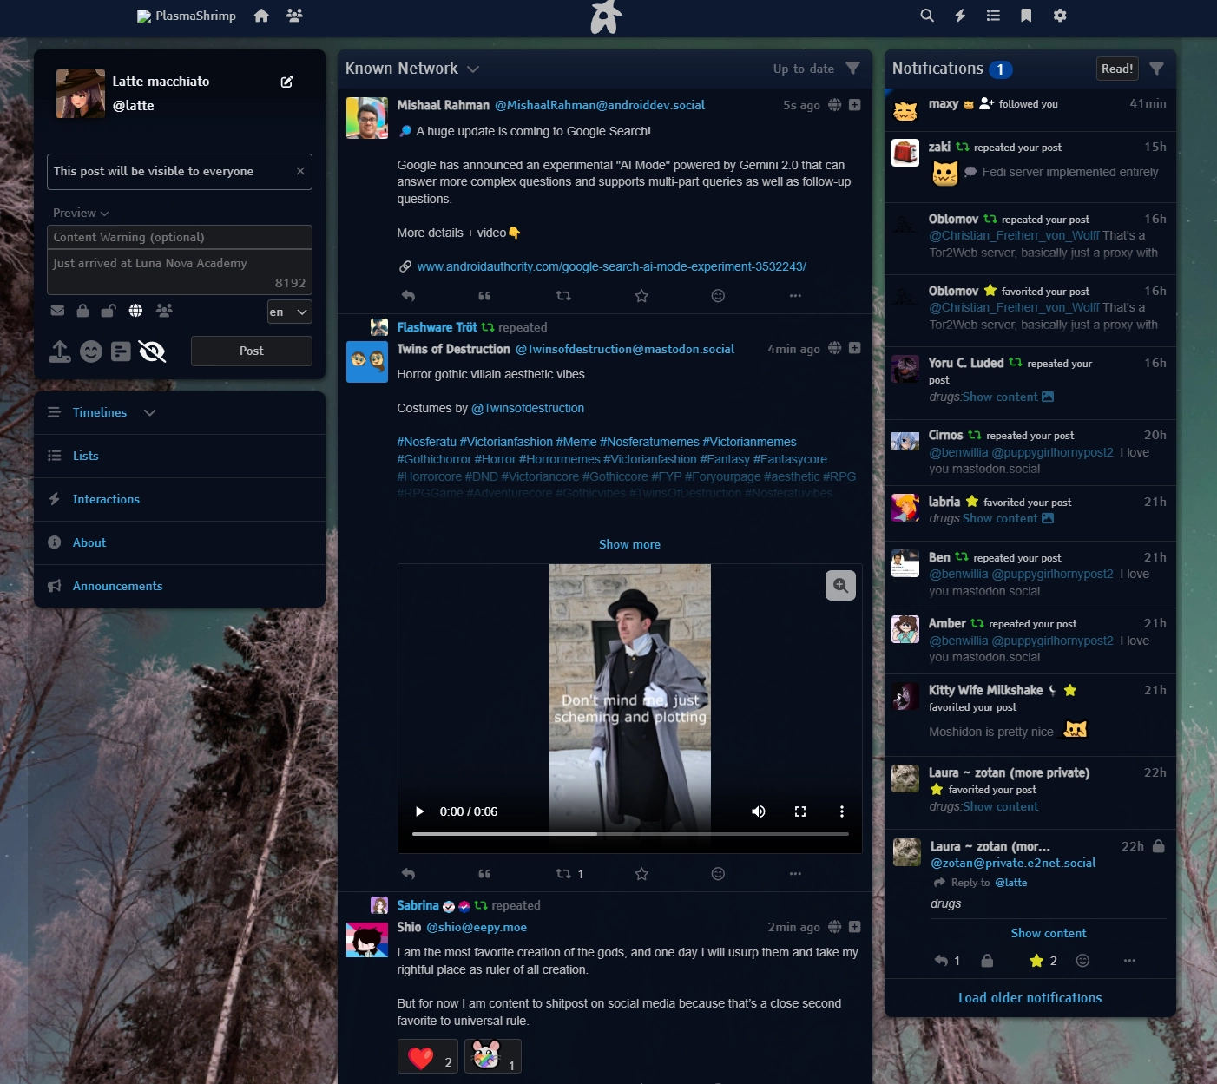Set post visibility to public globe
Image resolution: width=1217 pixels, height=1084 pixels.
coord(135,311)
